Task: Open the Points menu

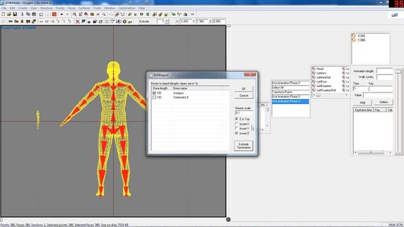Action: (x=60, y=8)
